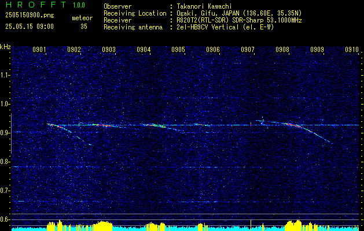Click the Receiving Location label

tap(135, 13)
